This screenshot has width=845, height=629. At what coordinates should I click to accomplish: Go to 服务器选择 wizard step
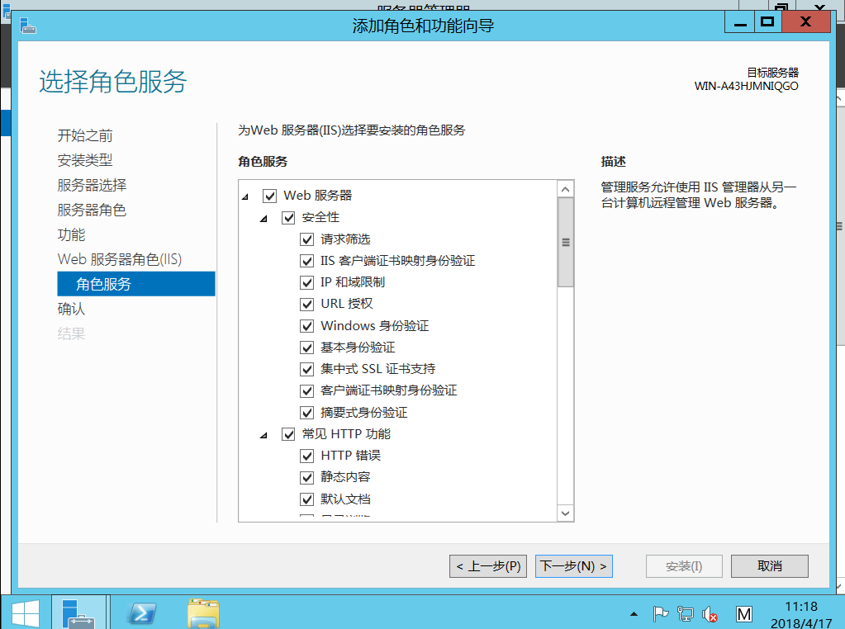(93, 185)
